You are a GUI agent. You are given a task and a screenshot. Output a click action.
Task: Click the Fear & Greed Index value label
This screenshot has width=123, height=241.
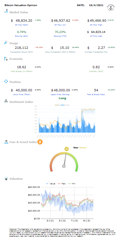pos(96,94)
